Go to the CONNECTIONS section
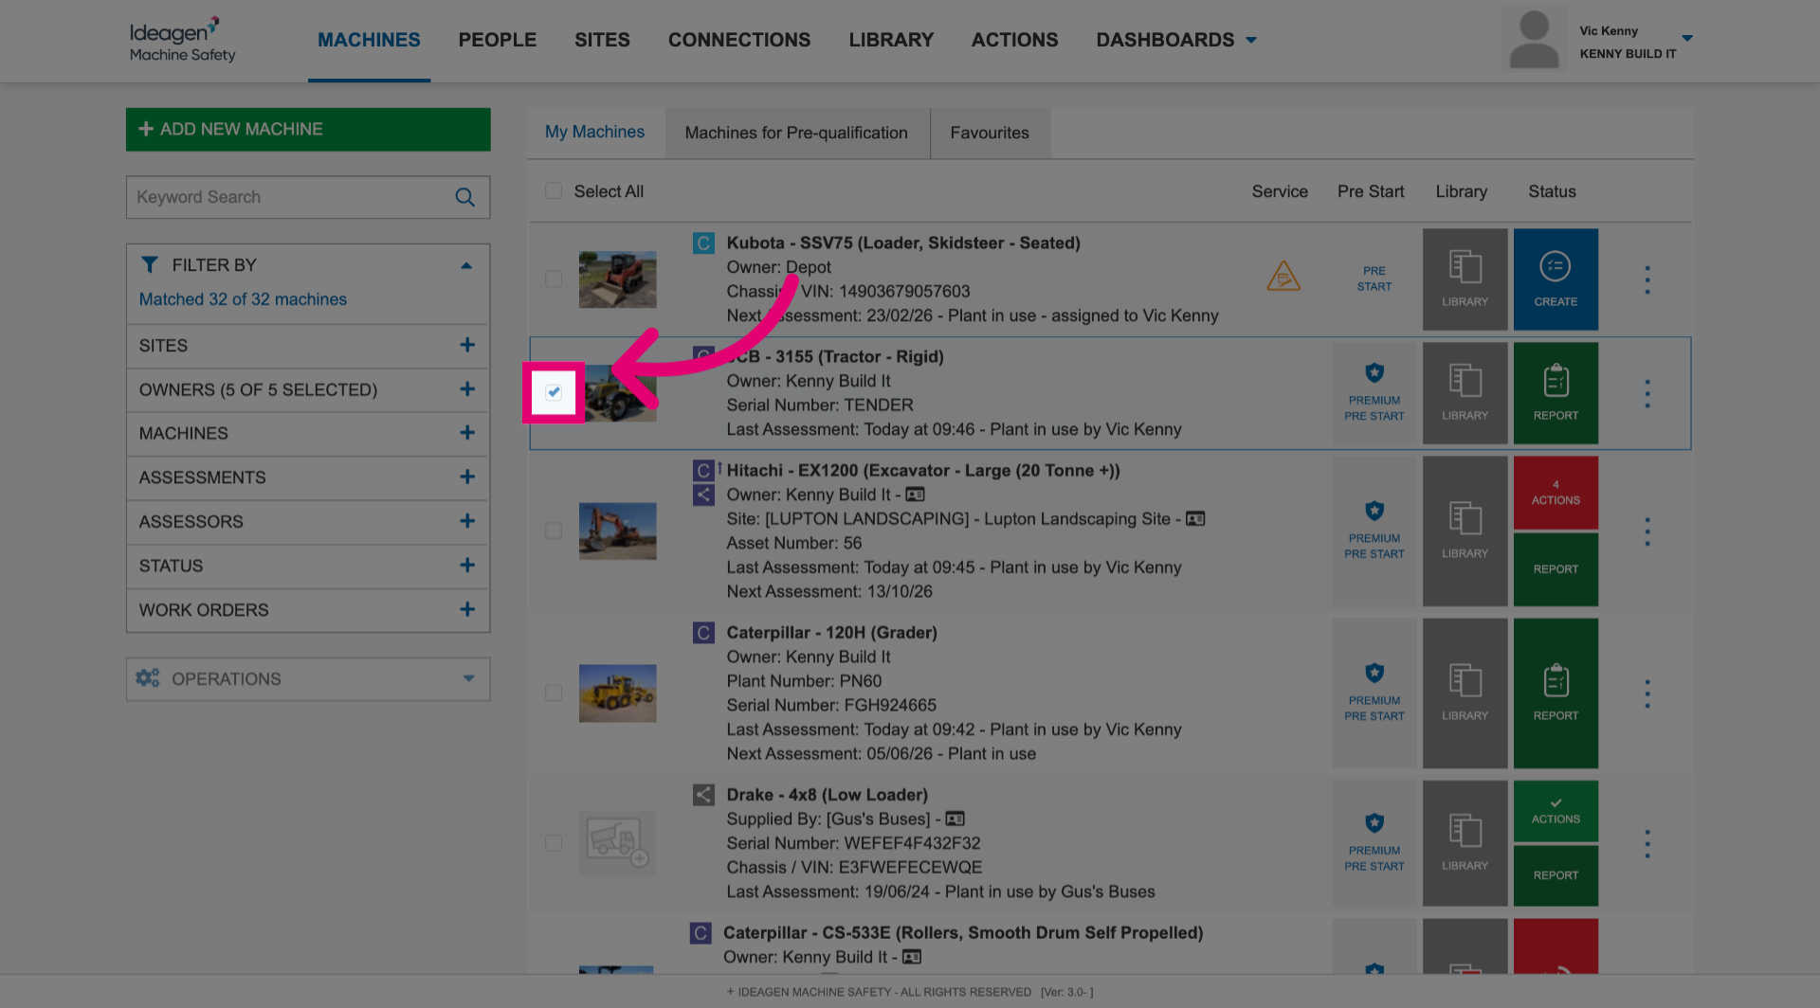Viewport: 1820px width, 1008px height. [739, 40]
